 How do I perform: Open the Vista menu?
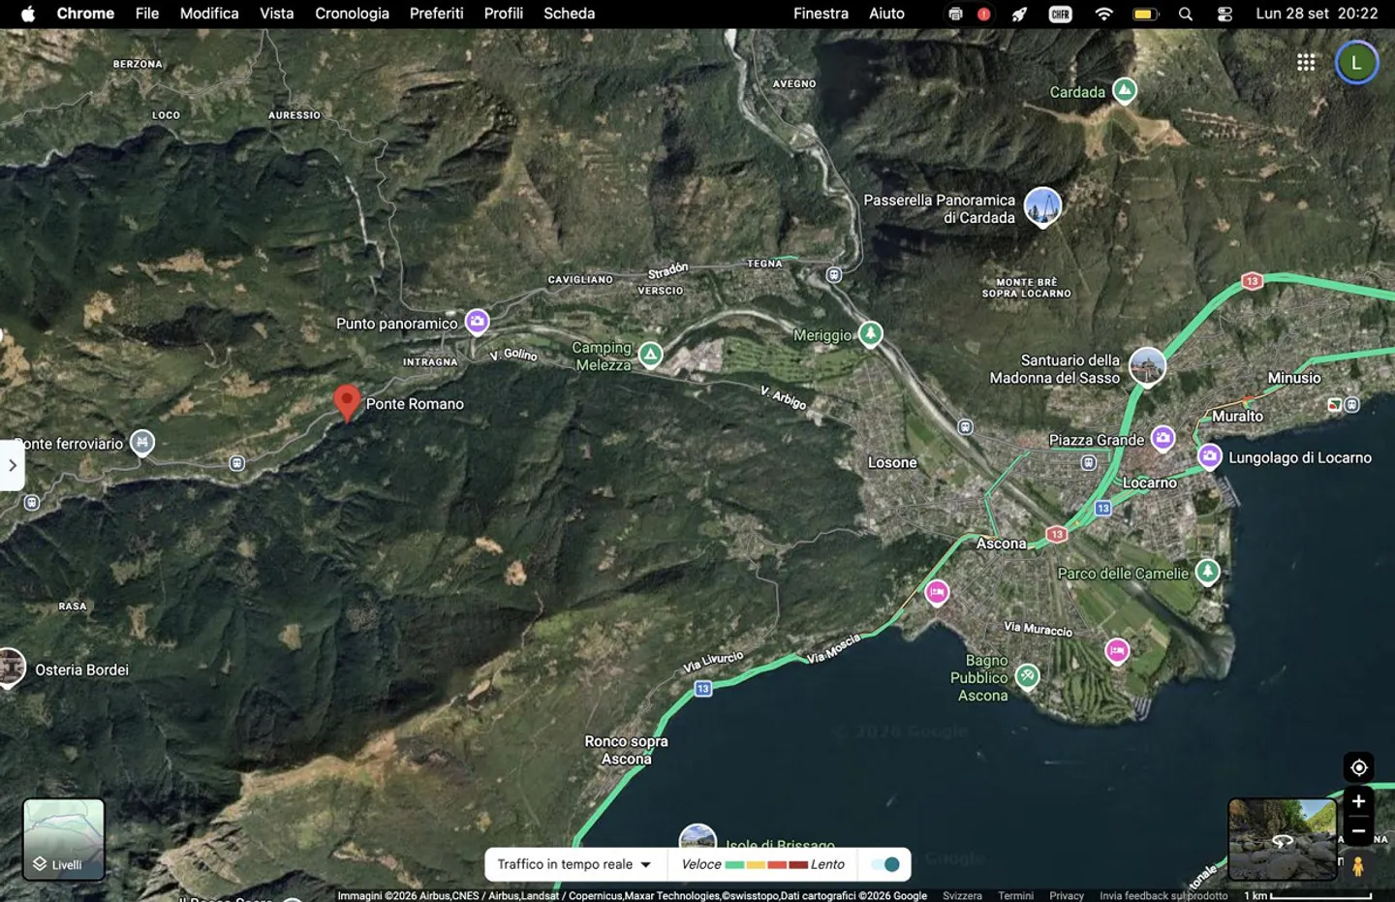[x=276, y=14]
